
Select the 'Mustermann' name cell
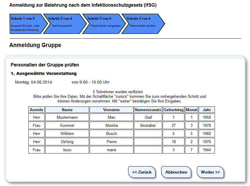click(67, 118)
